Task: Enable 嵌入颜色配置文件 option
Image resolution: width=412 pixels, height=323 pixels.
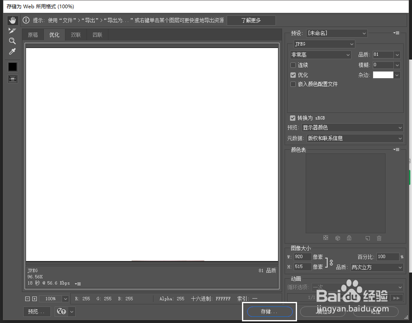Action: coord(293,84)
